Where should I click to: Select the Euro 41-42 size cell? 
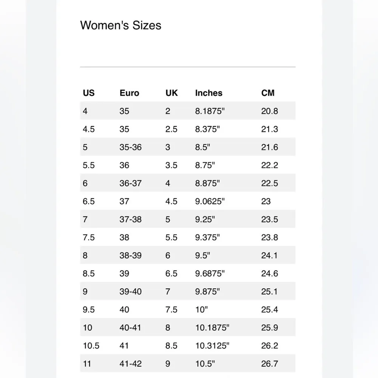pyautogui.click(x=130, y=364)
